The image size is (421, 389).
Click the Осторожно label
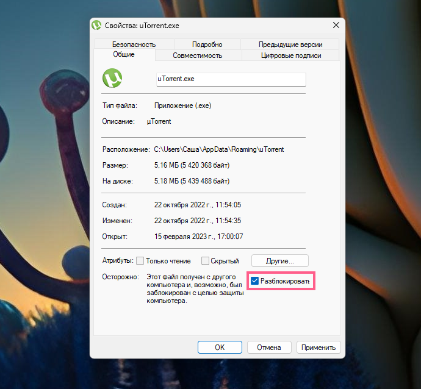121,277
